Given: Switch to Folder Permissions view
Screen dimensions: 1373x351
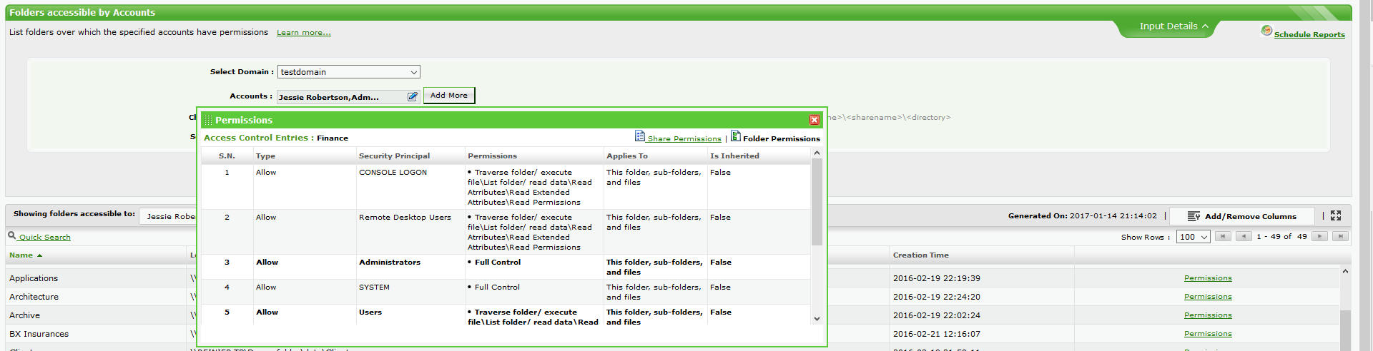Looking at the screenshot, I should click(x=782, y=138).
